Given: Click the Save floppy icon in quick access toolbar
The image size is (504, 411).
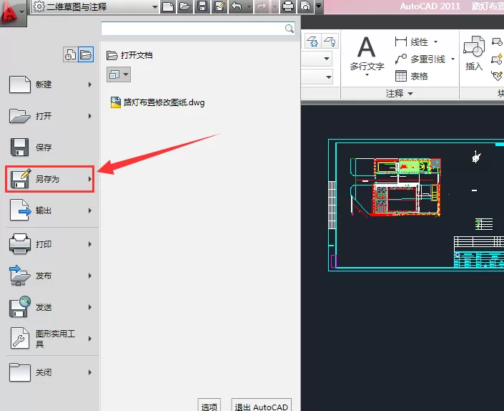Looking at the screenshot, I should coord(202,6).
